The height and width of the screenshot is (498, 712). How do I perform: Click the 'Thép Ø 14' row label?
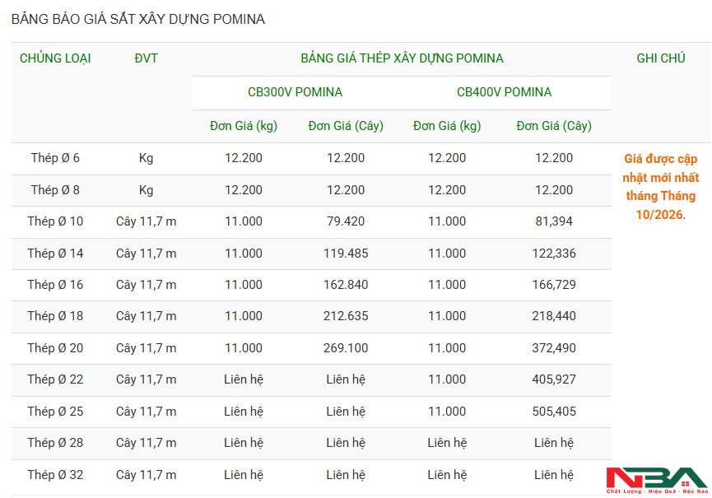pyautogui.click(x=55, y=254)
